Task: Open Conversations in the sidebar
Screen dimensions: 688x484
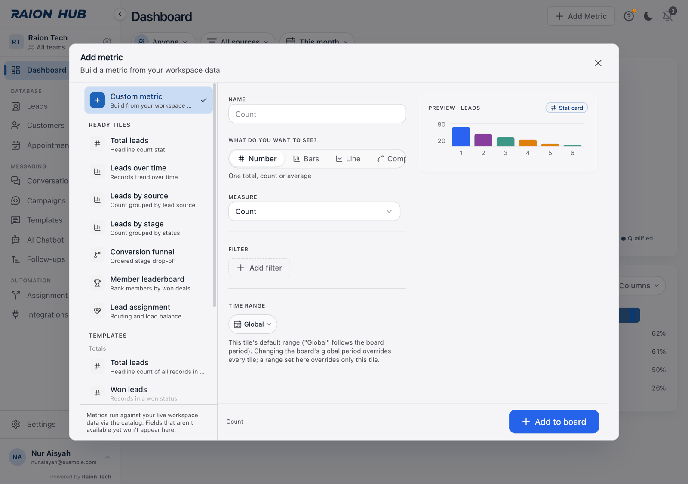Action: (38, 181)
